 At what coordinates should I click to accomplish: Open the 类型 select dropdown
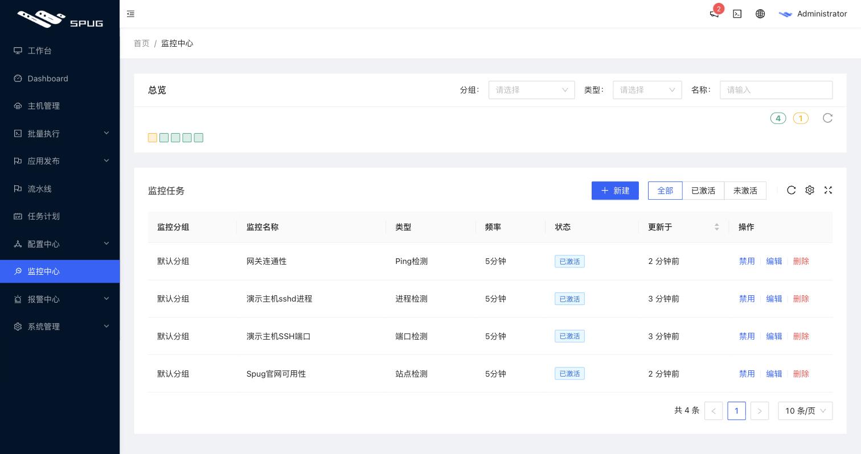(647, 90)
